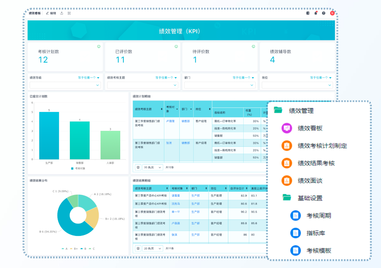Open the 绩效考核主题 filter dropdown field
The image size is (381, 268).
click(x=143, y=85)
